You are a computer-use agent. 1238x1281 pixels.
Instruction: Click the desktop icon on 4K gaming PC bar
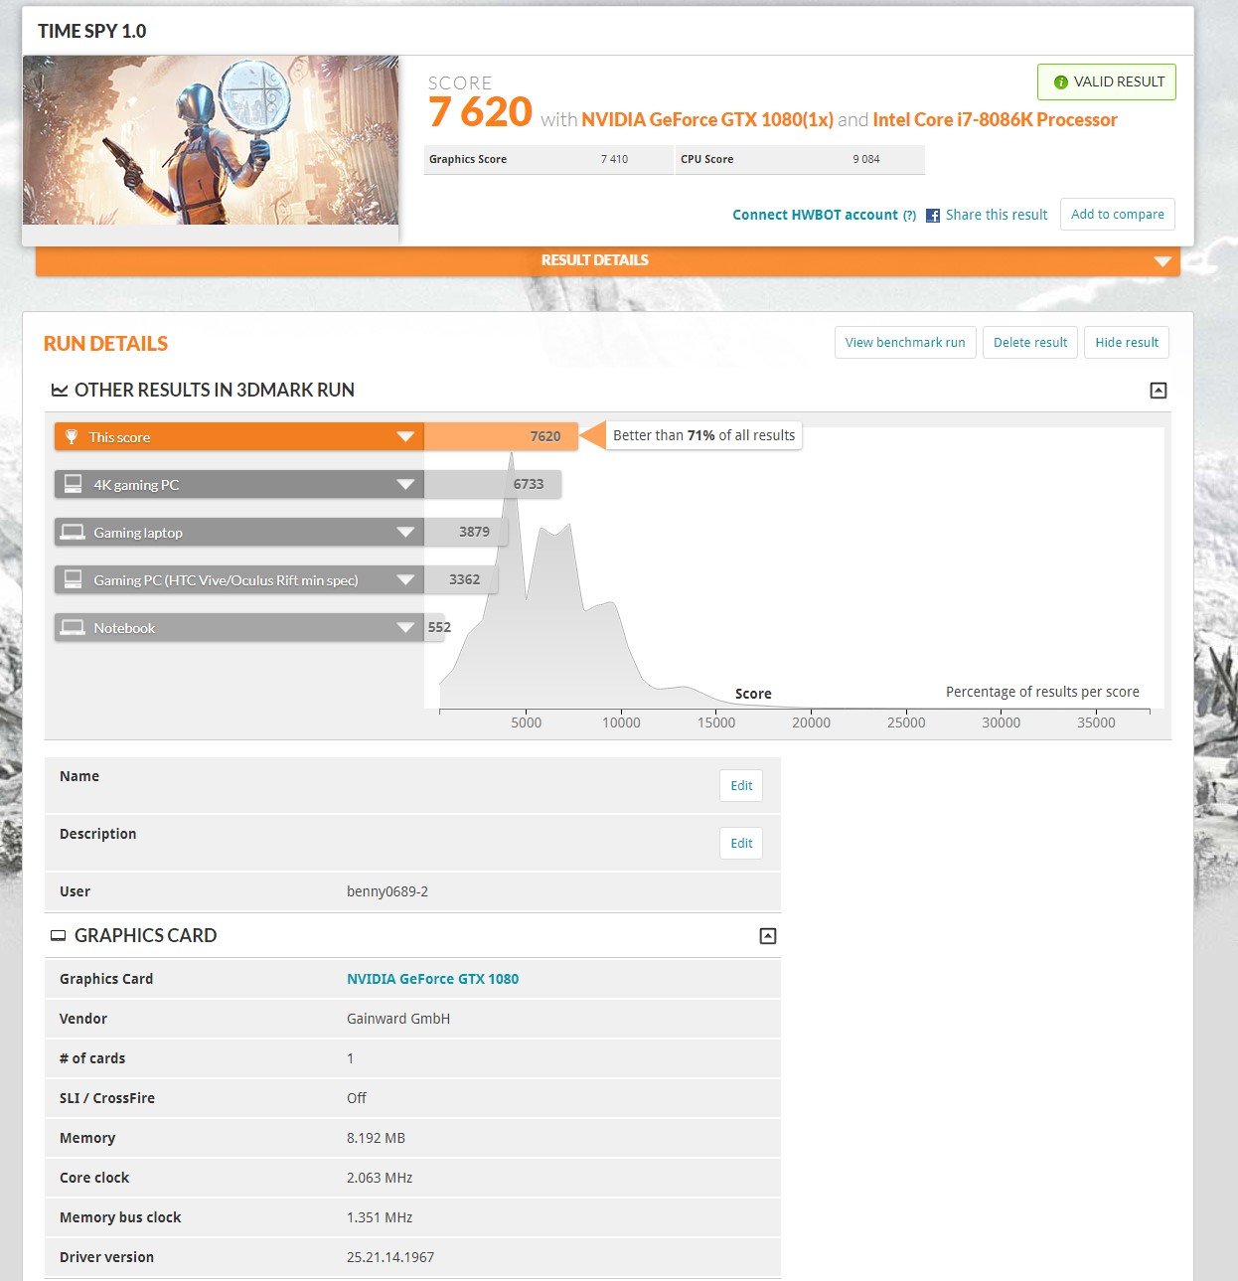click(x=73, y=484)
